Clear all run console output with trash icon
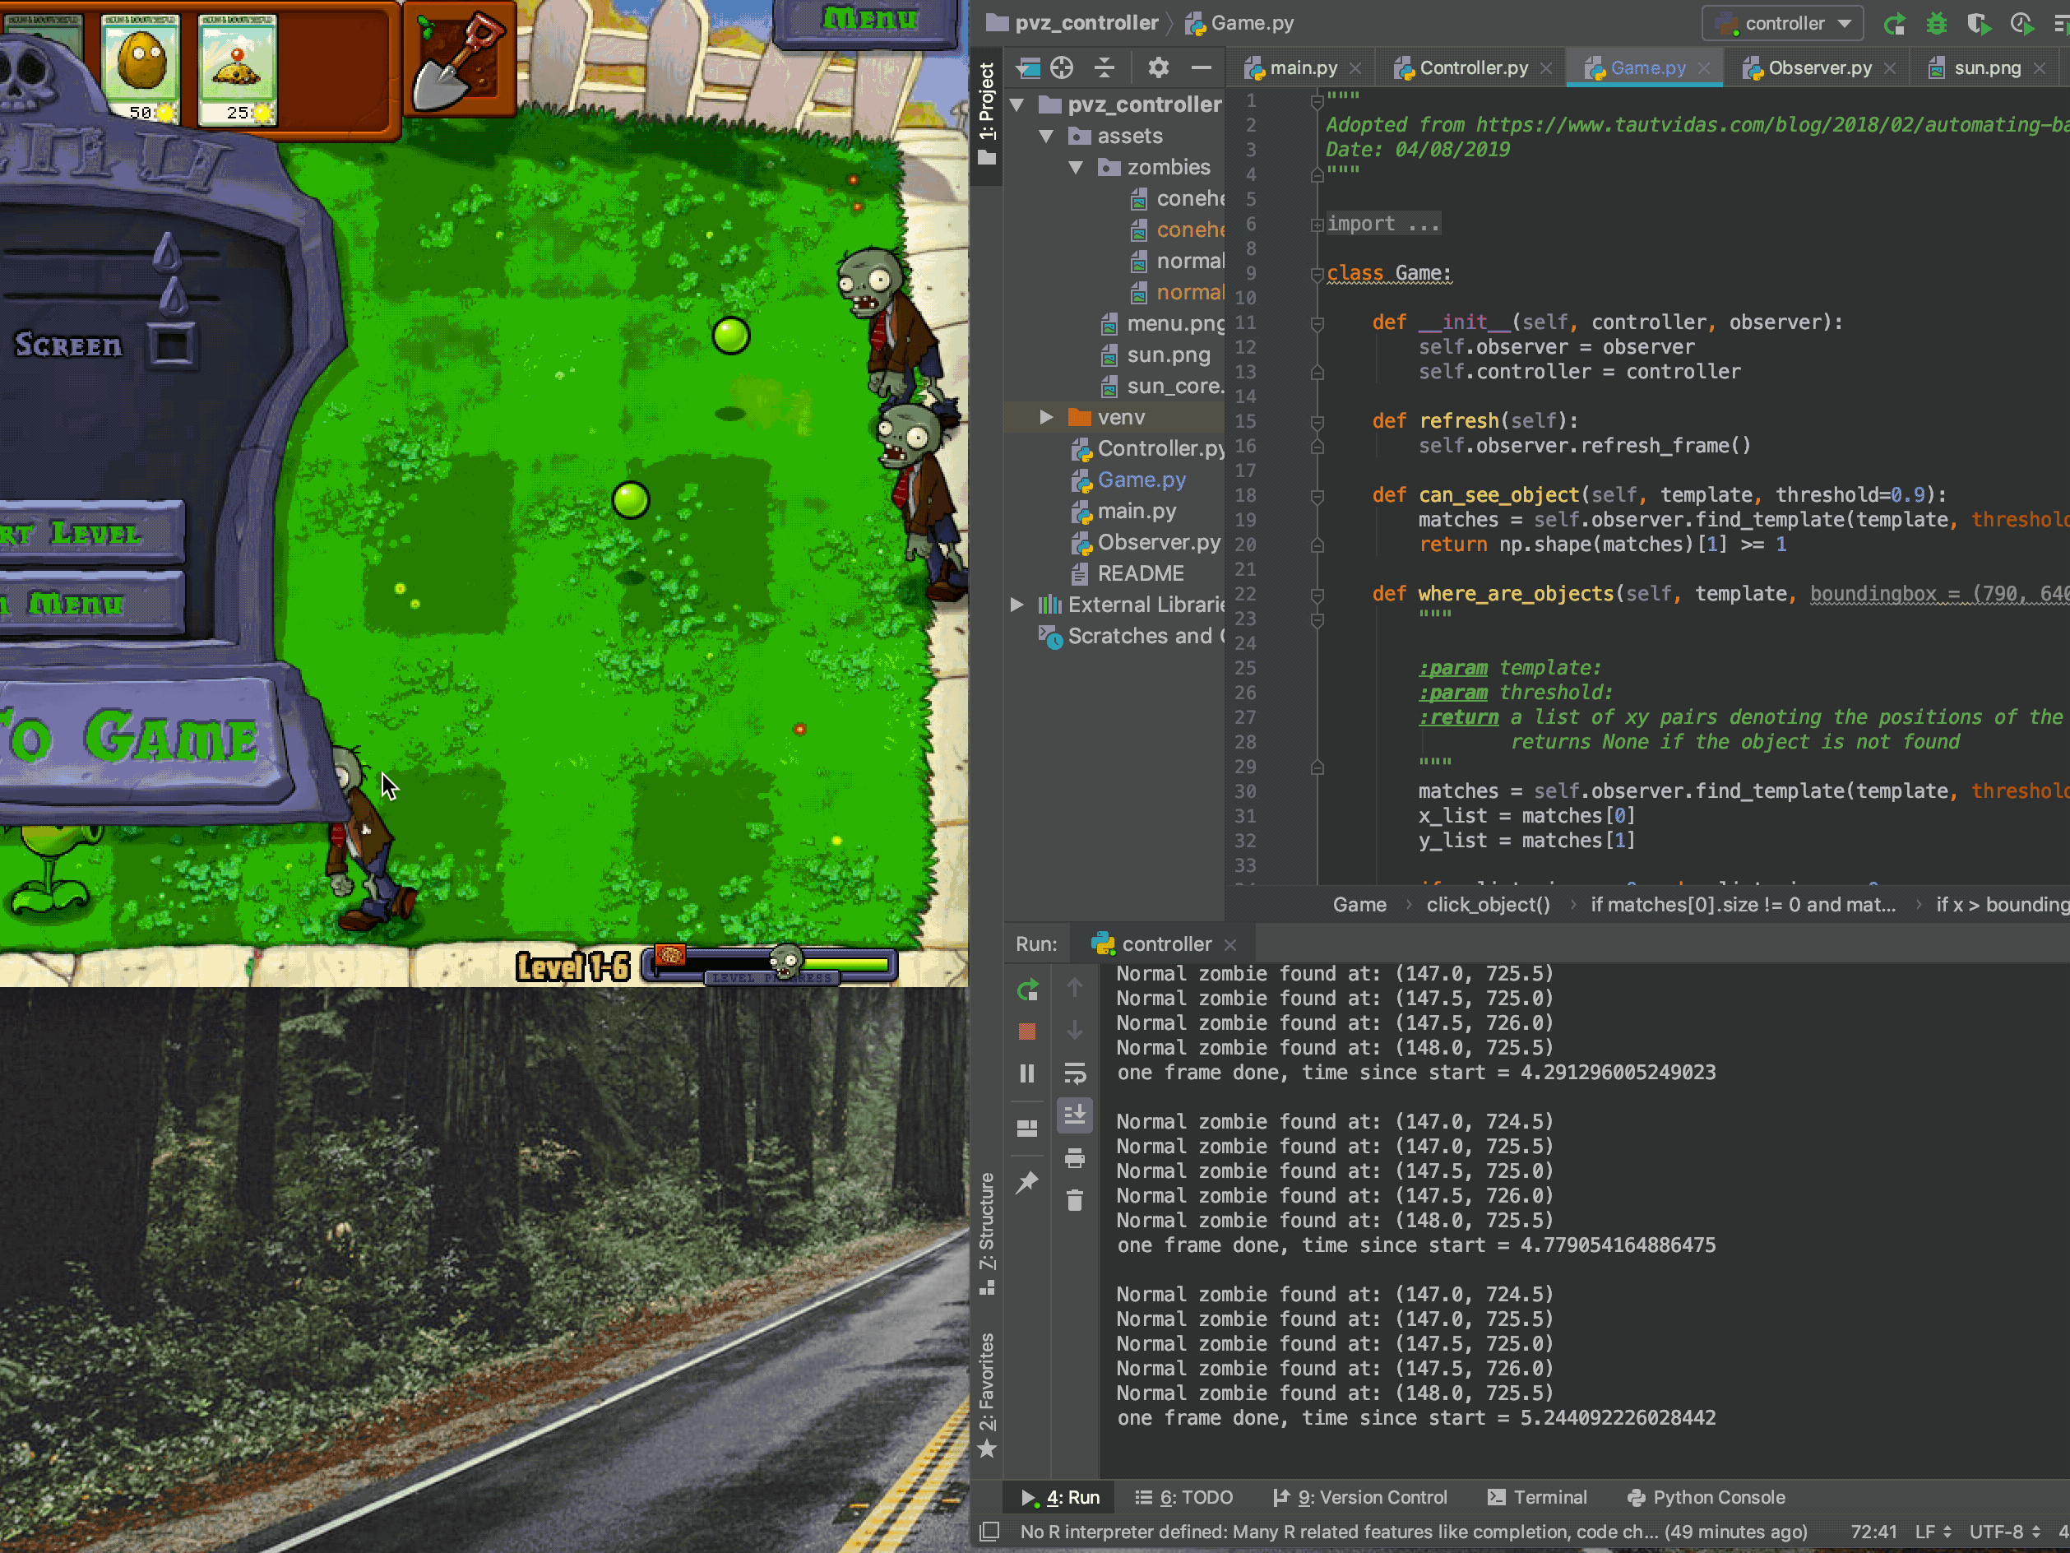Viewport: 2070px width, 1553px height. 1074,1200
